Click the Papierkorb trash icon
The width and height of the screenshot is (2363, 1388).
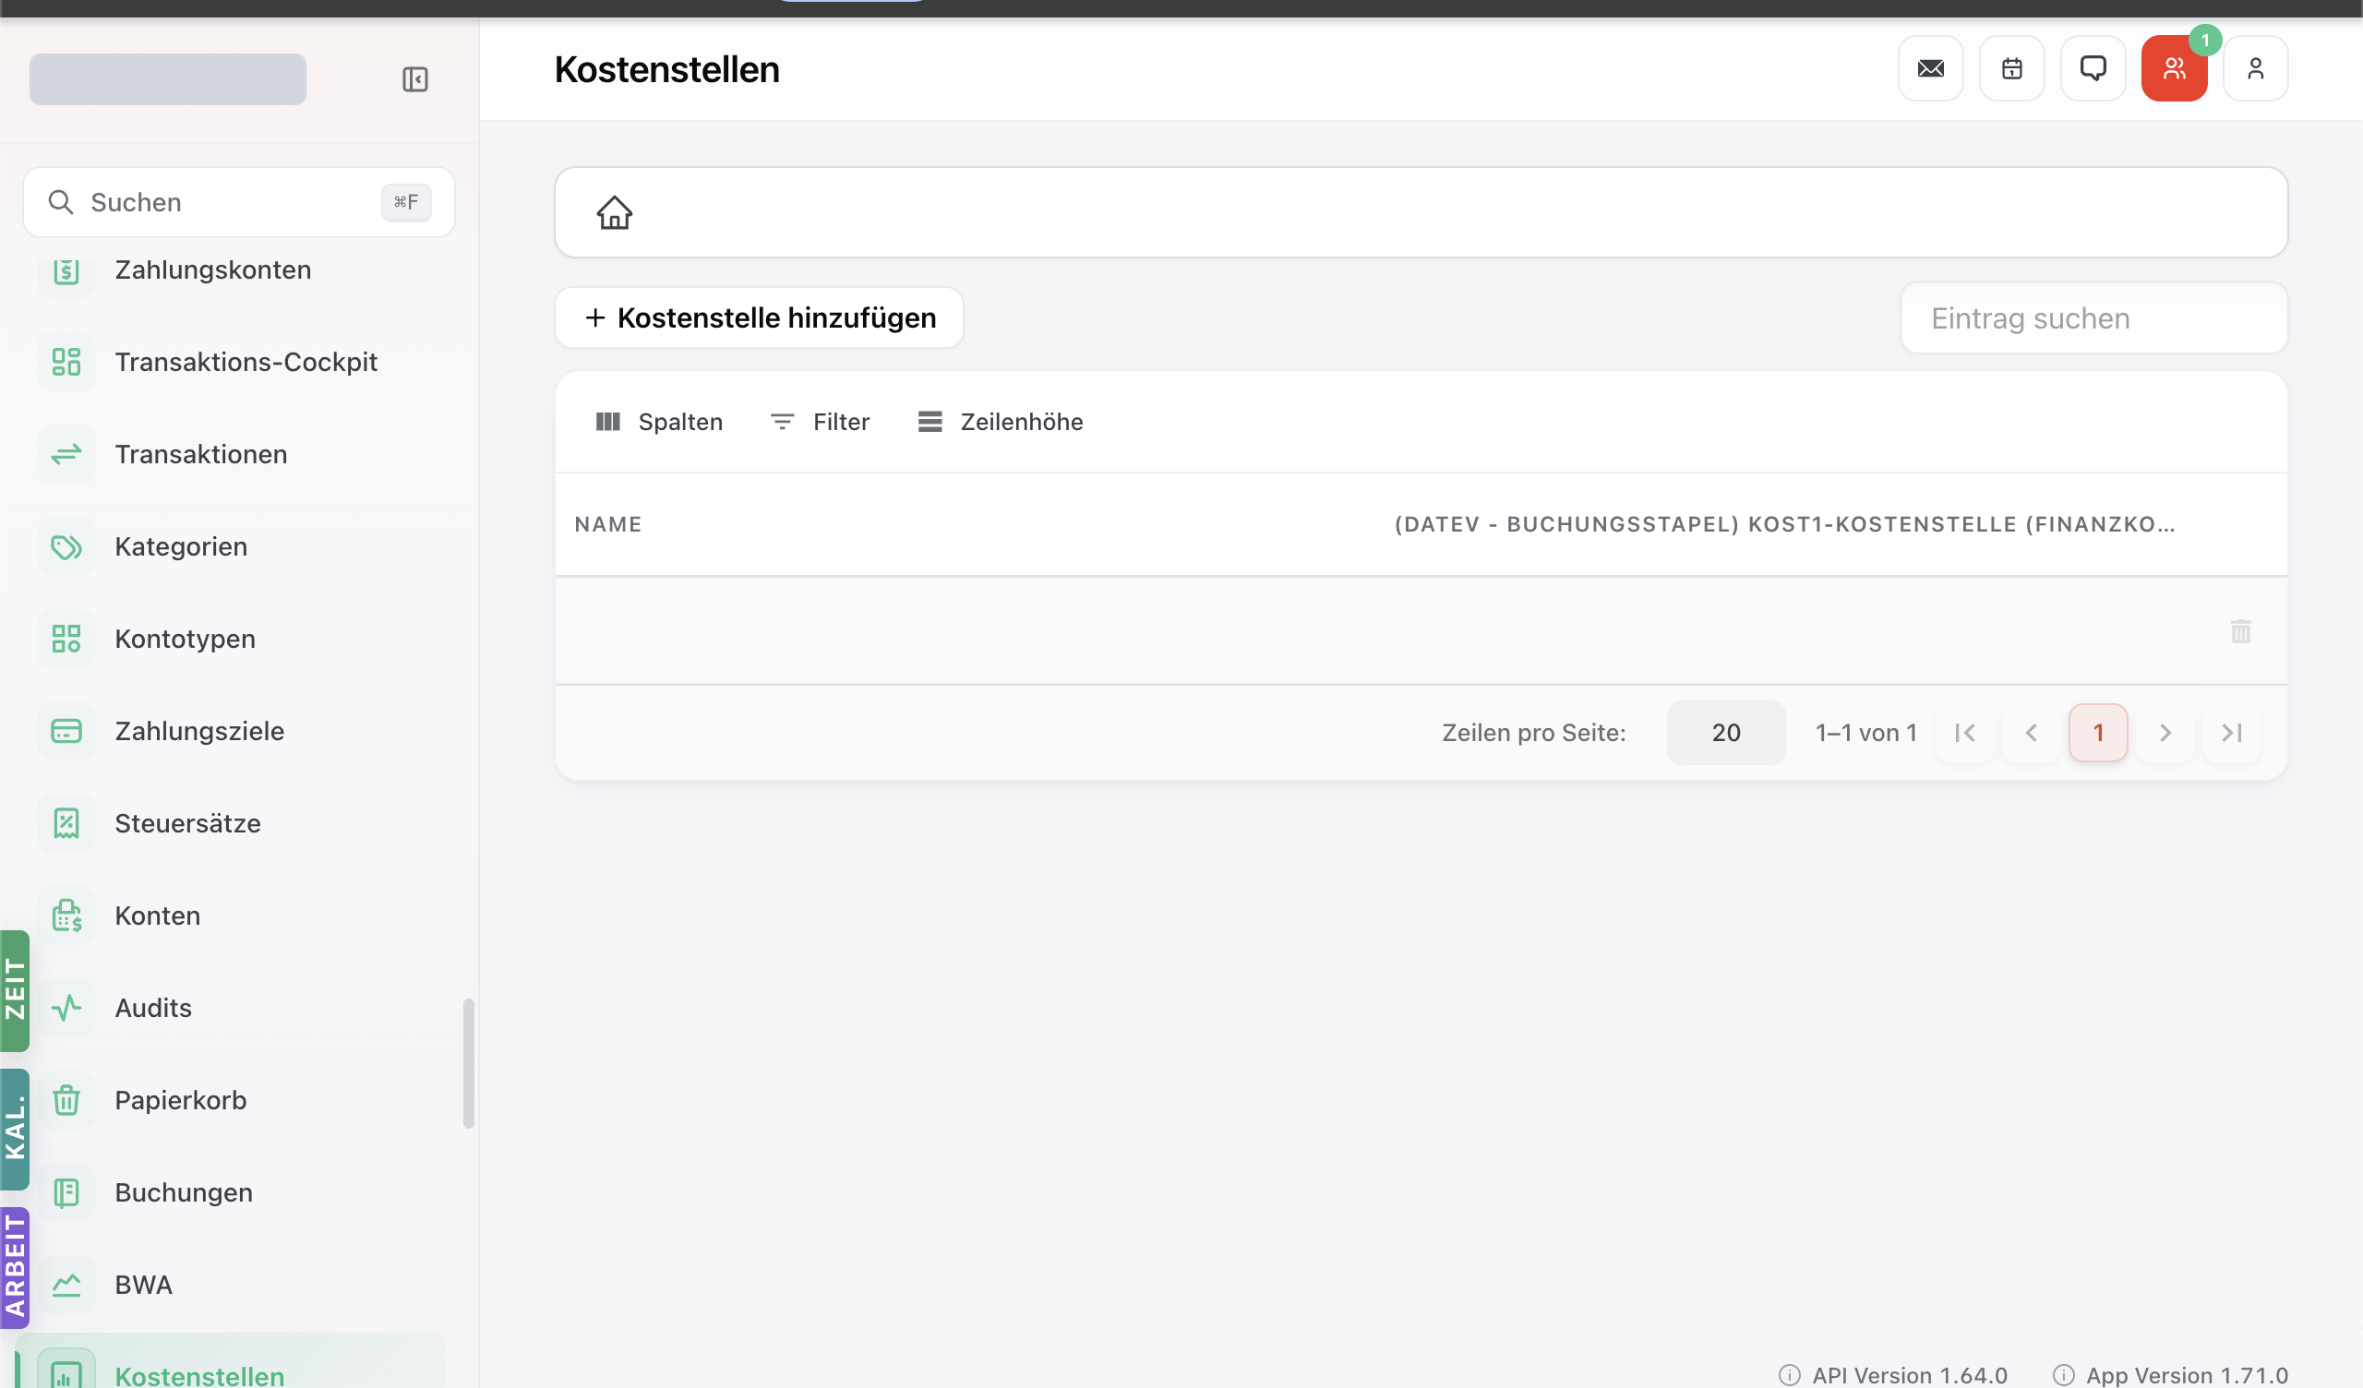[x=66, y=1100]
